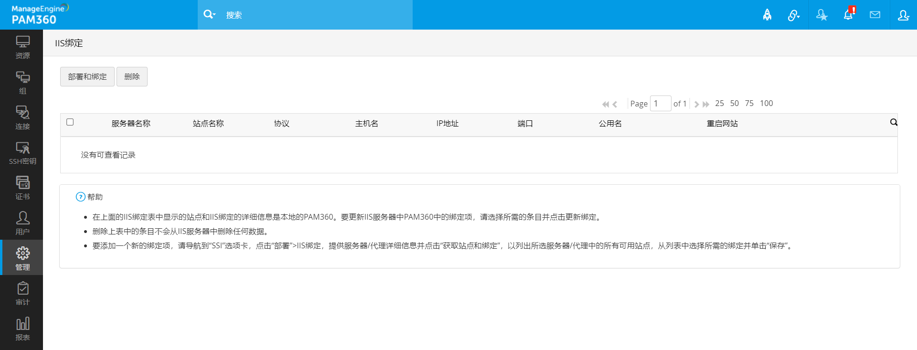This screenshot has height=350, width=917.
Task: Click the notification bell icon
Action: coord(848,15)
